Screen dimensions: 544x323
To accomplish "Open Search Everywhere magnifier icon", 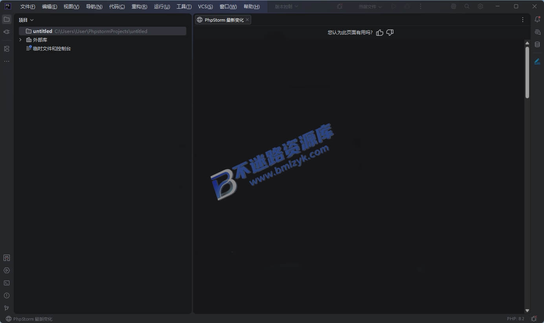I will coord(467,7).
